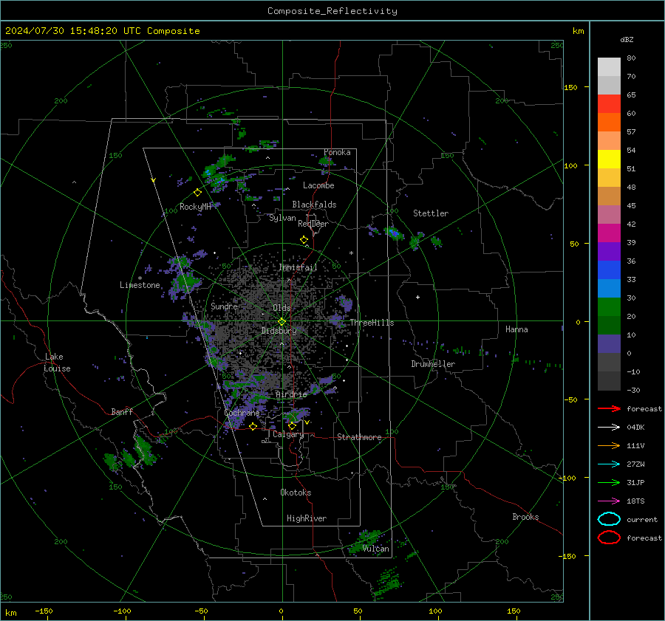Select the magenta dBZ legend swatch
This screenshot has width=665, height=621.
(609, 233)
